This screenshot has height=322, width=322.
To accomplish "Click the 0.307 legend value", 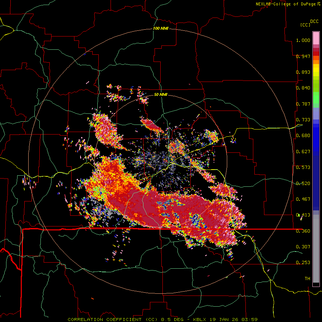I will pyautogui.click(x=303, y=247).
